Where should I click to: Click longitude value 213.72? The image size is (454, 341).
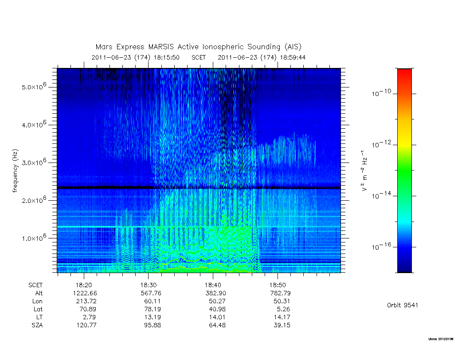pos(86,301)
